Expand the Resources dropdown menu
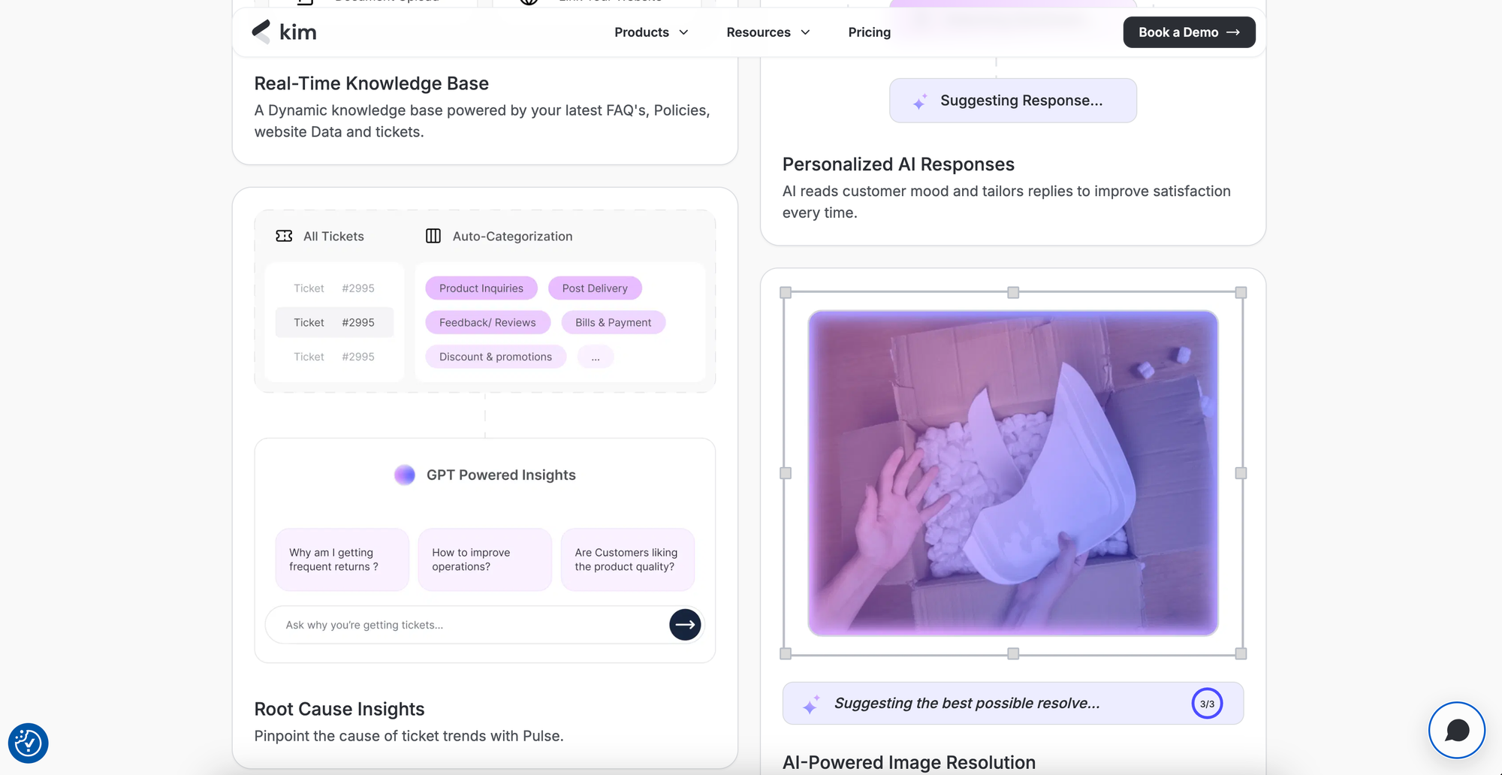This screenshot has height=775, width=1502. 768,32
